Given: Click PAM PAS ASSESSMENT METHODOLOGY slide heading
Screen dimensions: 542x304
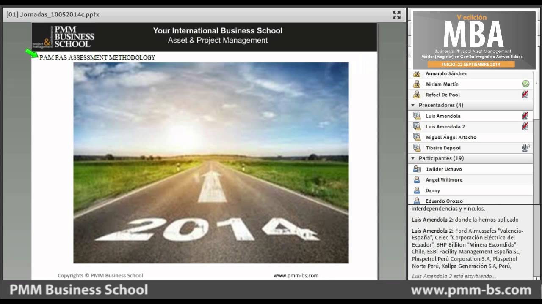Looking at the screenshot, I should (x=97, y=57).
